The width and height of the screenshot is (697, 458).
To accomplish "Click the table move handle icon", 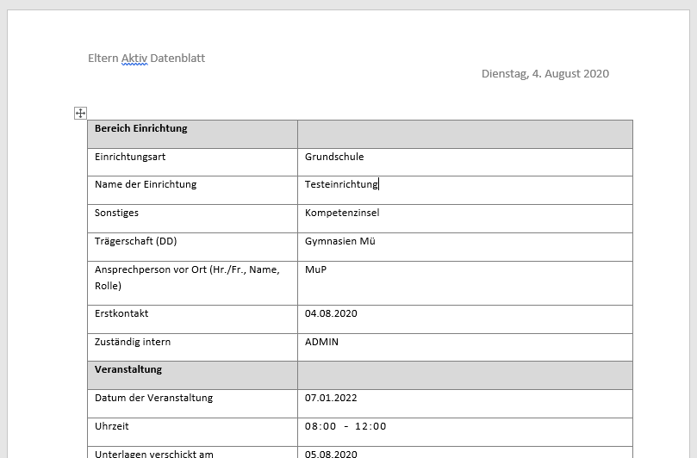I will pyautogui.click(x=80, y=114).
